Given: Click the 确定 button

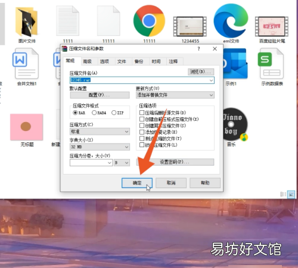Looking at the screenshot, I should point(137,183).
